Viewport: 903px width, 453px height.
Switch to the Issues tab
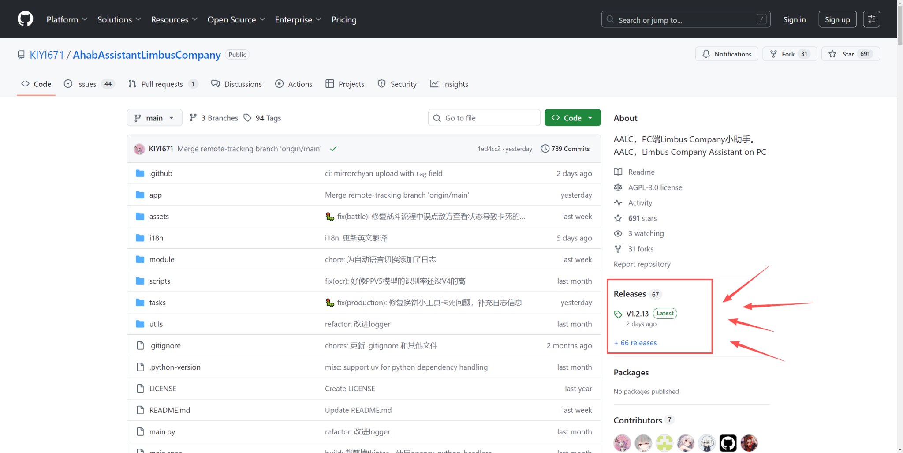(x=86, y=84)
